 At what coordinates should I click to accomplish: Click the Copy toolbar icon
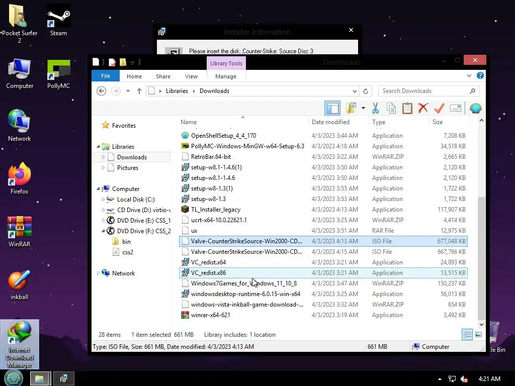coord(391,108)
